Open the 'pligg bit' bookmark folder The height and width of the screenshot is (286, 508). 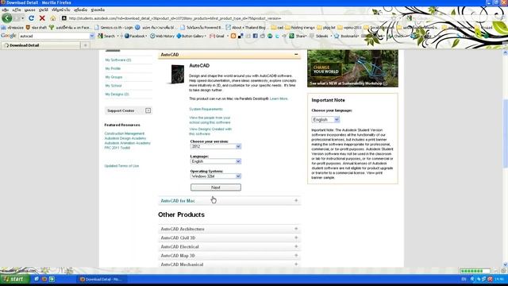tap(326, 28)
